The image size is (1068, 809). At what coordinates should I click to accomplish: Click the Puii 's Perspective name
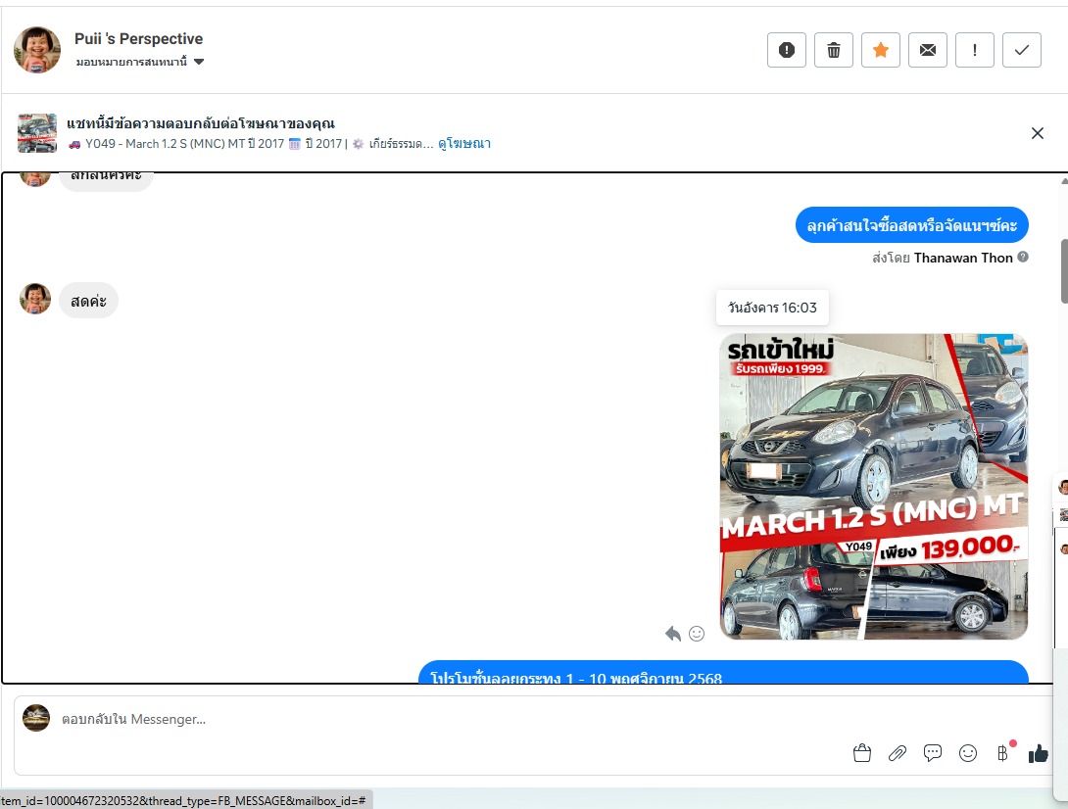point(139,39)
